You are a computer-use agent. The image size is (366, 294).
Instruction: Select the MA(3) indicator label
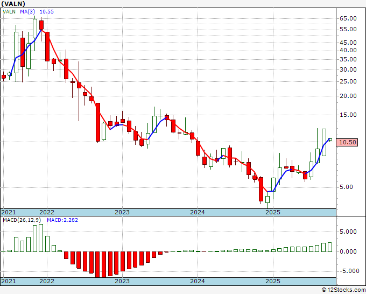tap(28, 11)
